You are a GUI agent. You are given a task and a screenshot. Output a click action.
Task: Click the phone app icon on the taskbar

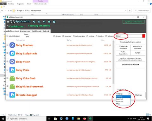(73, 119)
